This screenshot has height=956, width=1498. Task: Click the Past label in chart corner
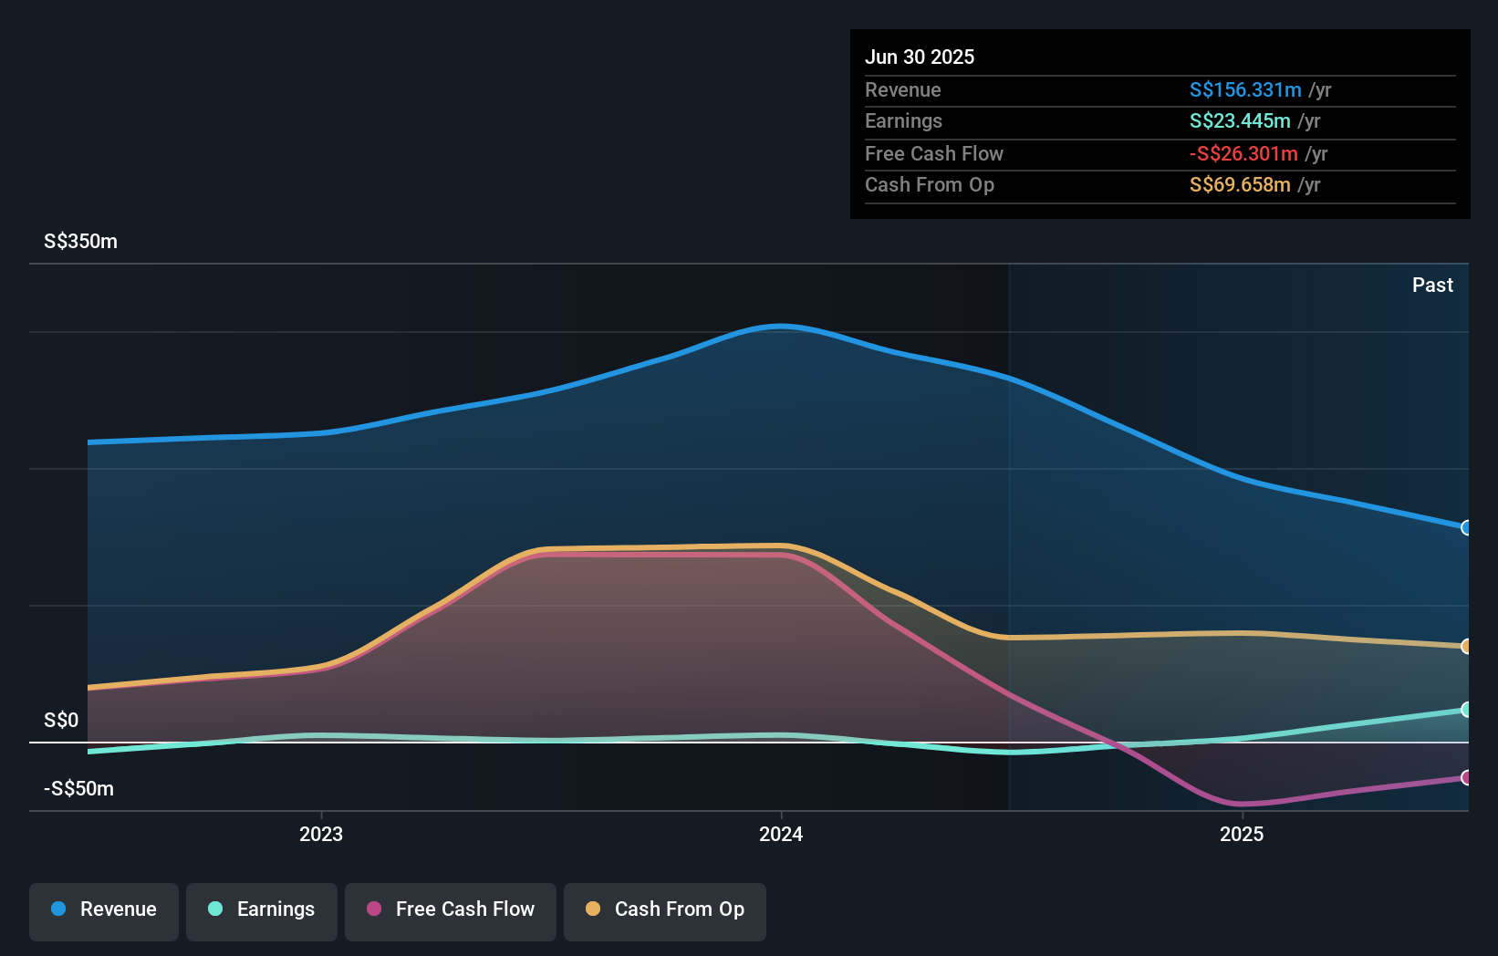pyautogui.click(x=1431, y=286)
